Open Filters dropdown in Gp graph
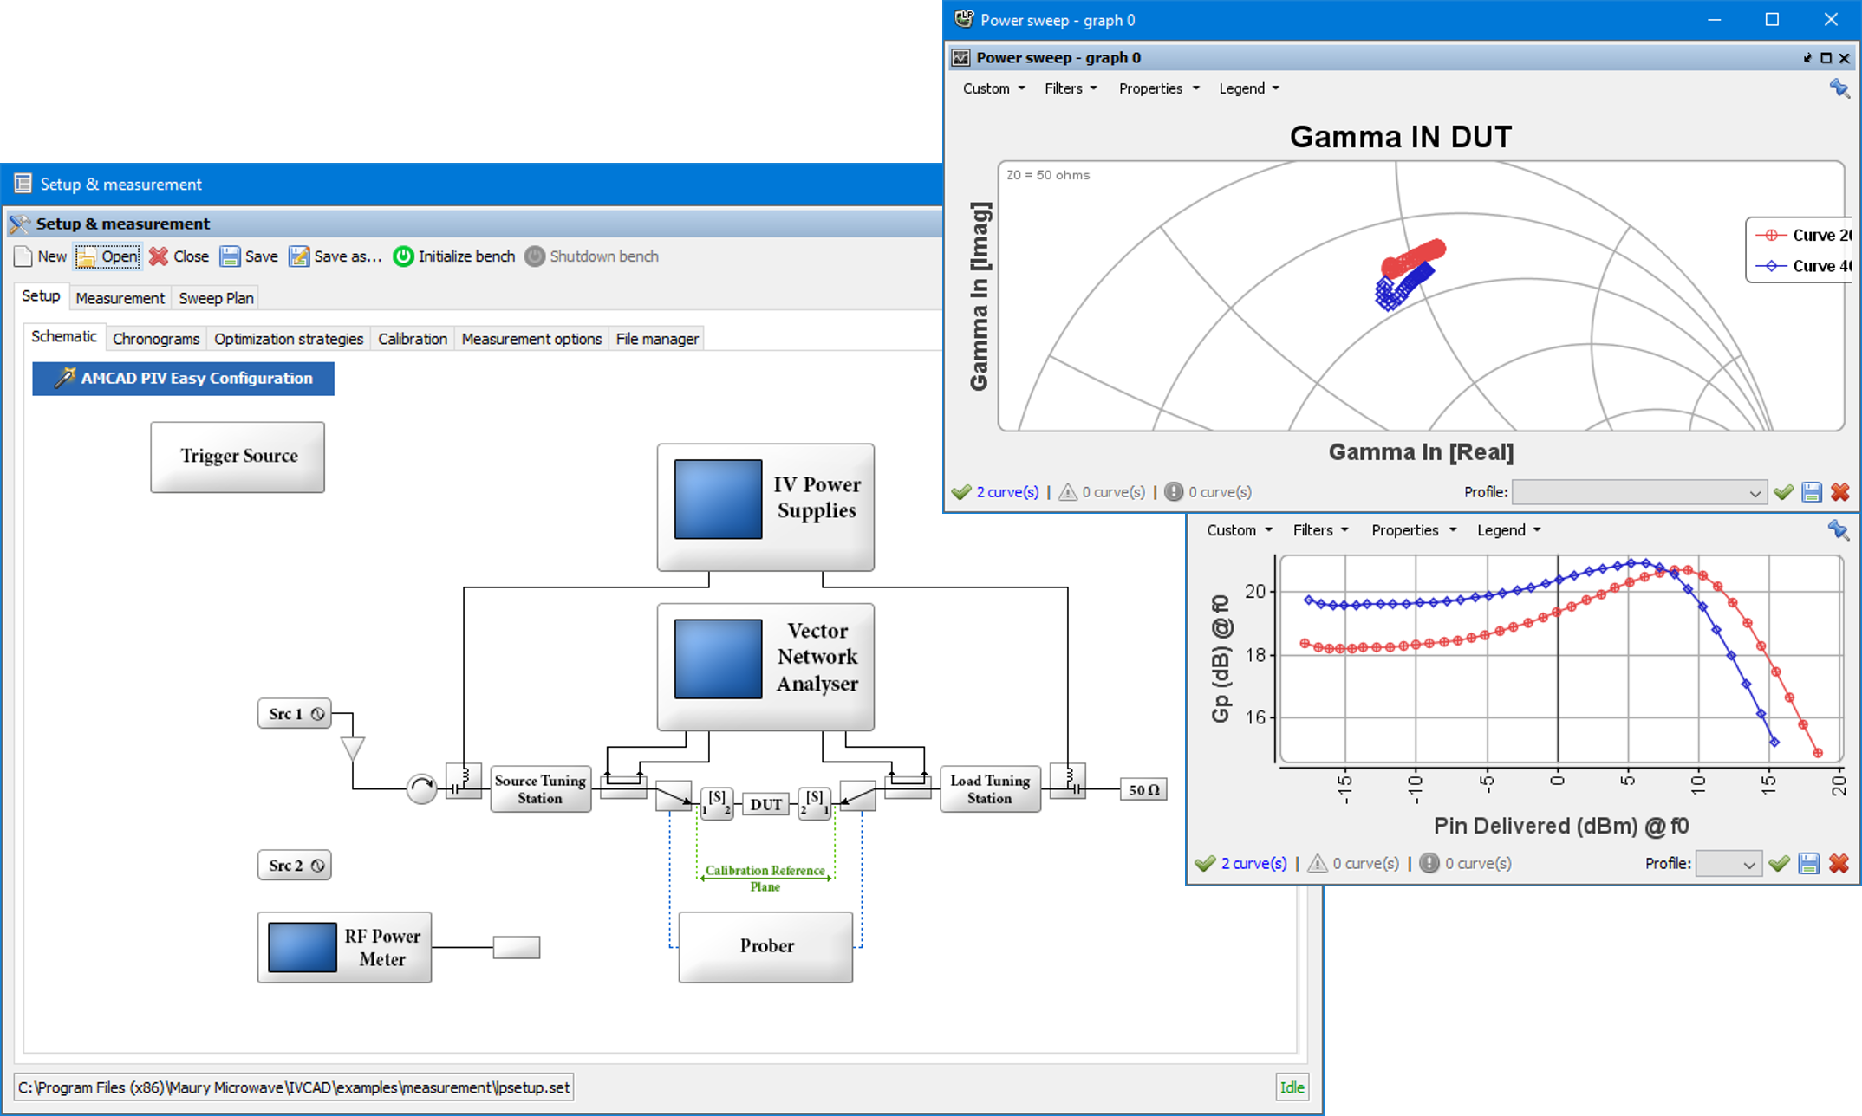Screen dimensions: 1862x1116 [x=1320, y=530]
